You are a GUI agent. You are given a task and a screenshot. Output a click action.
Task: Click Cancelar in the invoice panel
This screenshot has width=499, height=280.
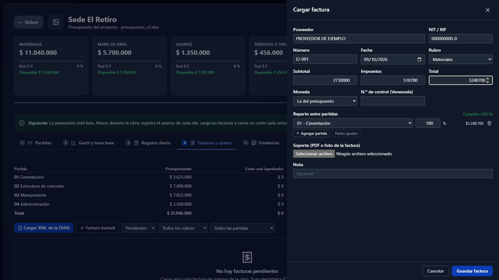[x=436, y=271]
